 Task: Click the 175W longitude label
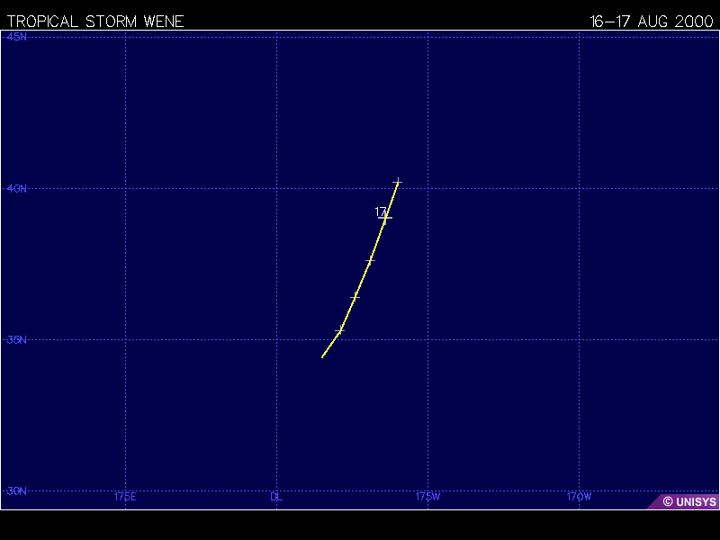pyautogui.click(x=427, y=497)
